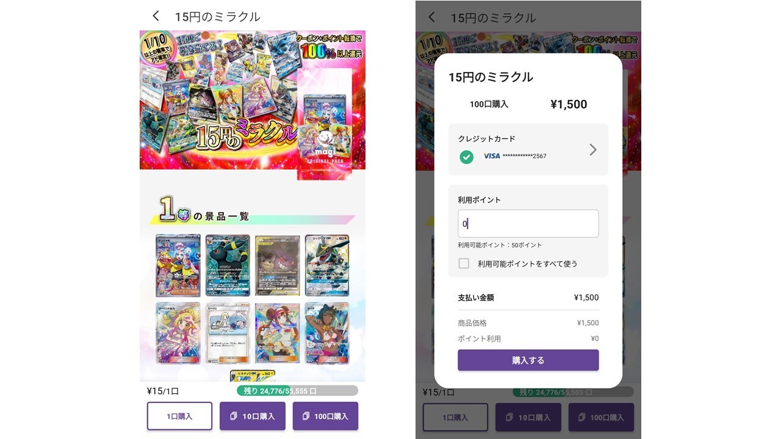781x439 pixels.
Task: Click the 1口購入 button on left screen
Action: point(179,416)
